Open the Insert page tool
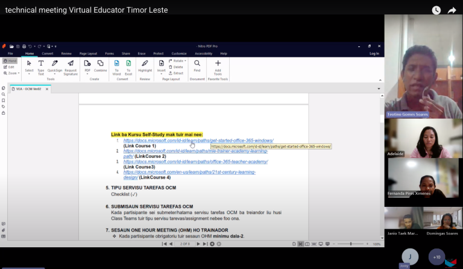This screenshot has height=269, width=463. (x=161, y=67)
